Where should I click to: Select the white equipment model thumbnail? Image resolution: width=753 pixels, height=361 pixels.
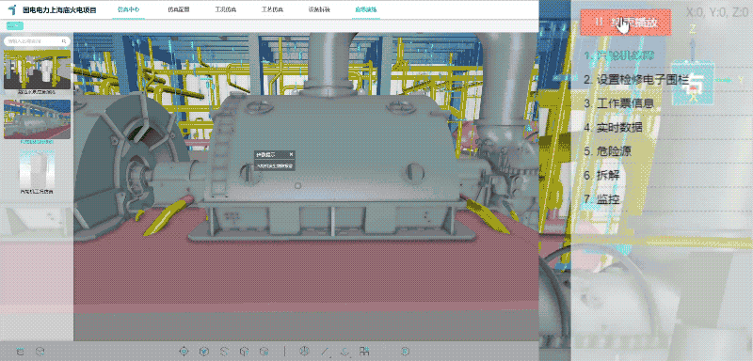tap(37, 170)
